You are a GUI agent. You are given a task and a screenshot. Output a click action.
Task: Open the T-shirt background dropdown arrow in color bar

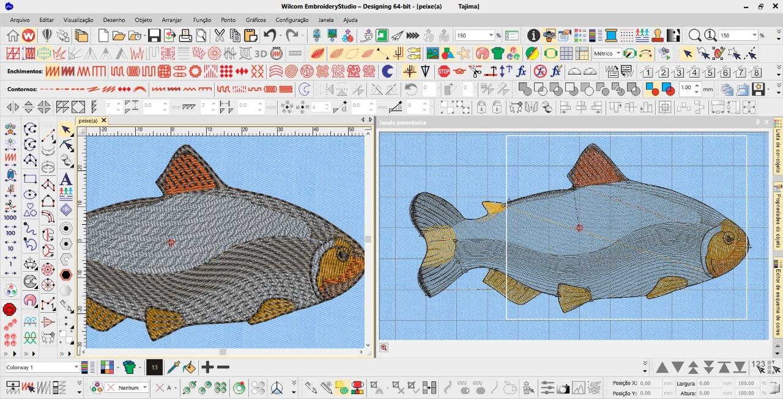pos(140,367)
